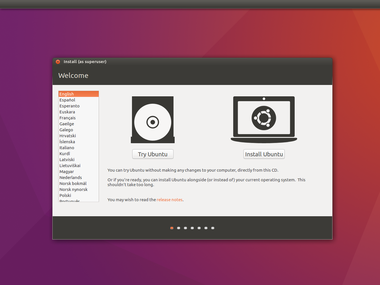380x285 pixels.
Task: Select Lietuviškai language
Action: pyautogui.click(x=79, y=166)
